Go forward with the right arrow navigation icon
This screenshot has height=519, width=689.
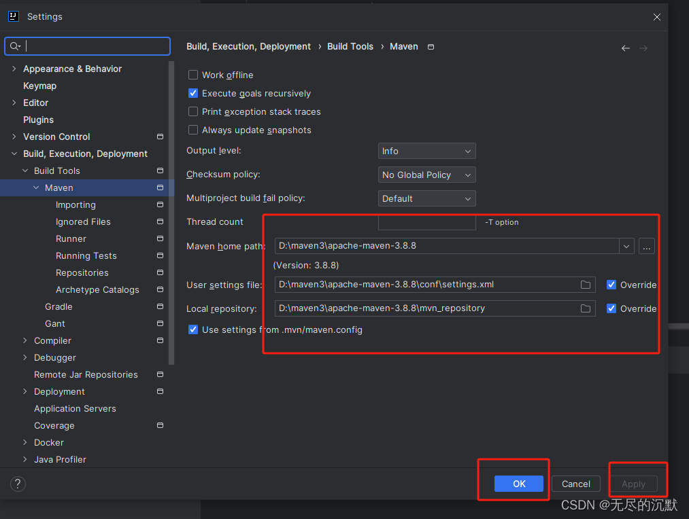tap(643, 48)
